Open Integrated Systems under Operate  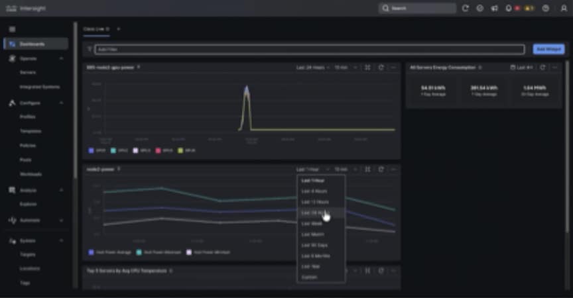pyautogui.click(x=40, y=87)
